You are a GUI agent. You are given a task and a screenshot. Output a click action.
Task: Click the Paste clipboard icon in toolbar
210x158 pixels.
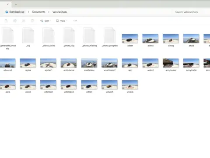(6, 21)
